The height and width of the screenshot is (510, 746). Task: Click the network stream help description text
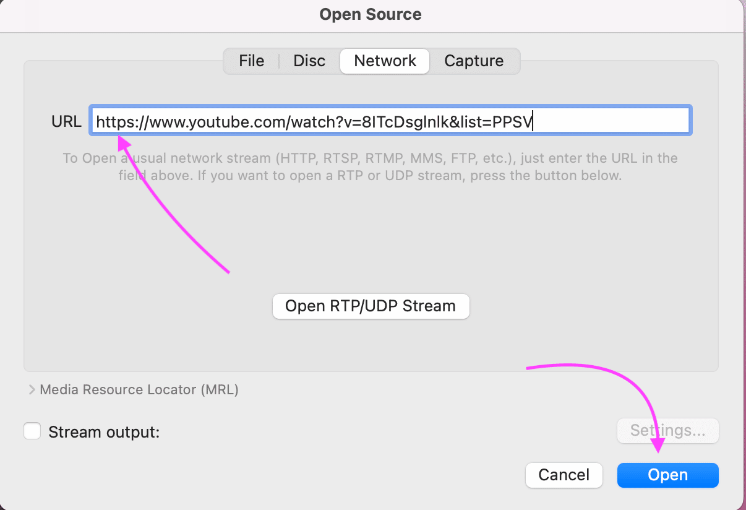point(370,167)
